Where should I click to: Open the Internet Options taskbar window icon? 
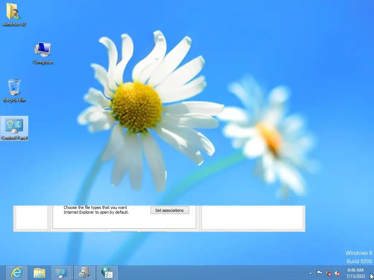pos(107,273)
